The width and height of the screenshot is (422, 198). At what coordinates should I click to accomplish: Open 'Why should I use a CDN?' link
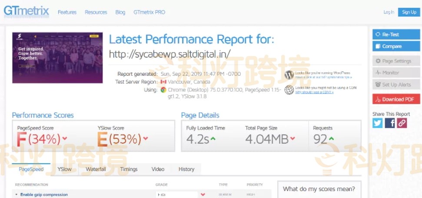(314, 92)
